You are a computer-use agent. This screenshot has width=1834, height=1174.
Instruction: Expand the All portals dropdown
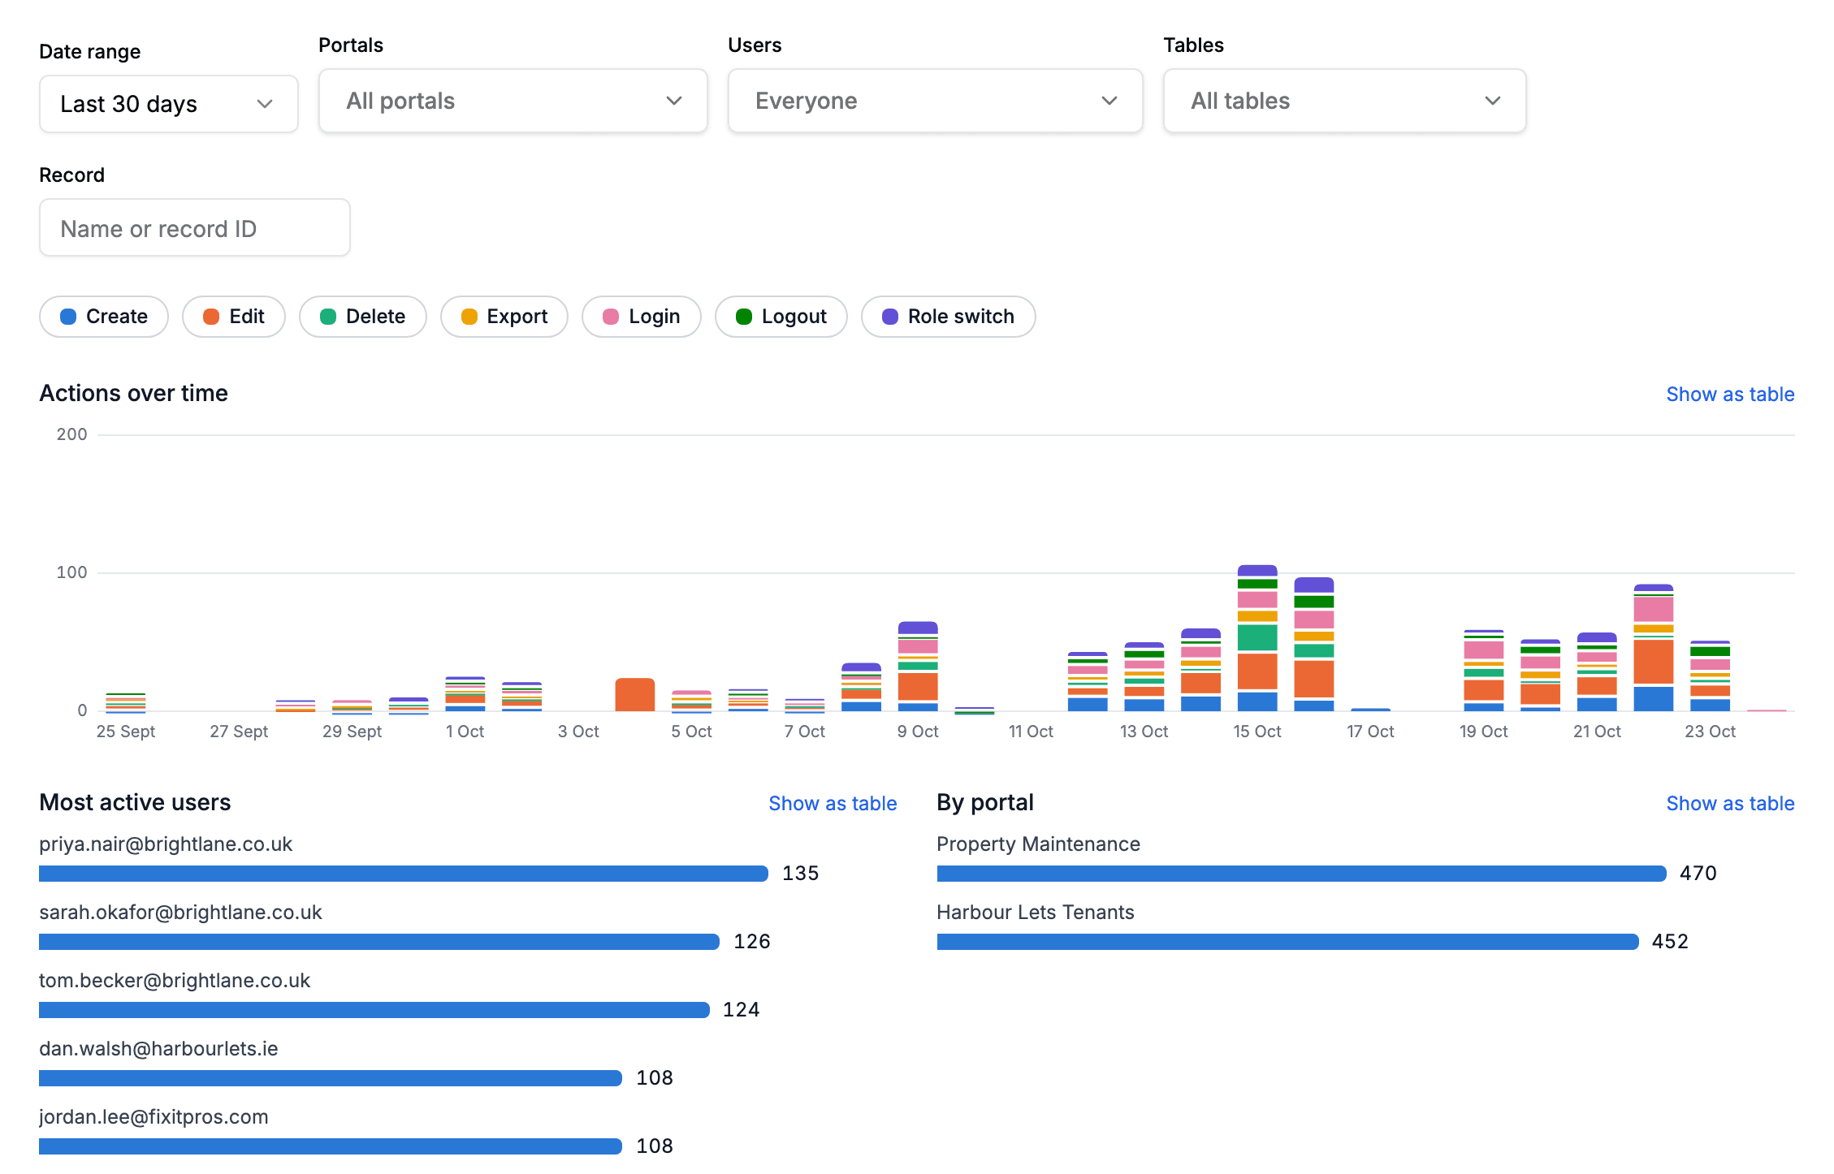tap(513, 101)
